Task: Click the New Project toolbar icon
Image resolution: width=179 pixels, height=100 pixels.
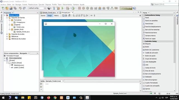Action: (7, 8)
